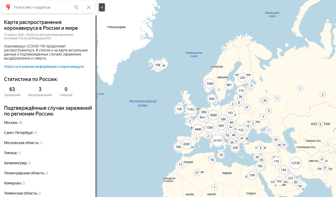
Task: Select Estonia marker showing 115
Action: pos(241,91)
